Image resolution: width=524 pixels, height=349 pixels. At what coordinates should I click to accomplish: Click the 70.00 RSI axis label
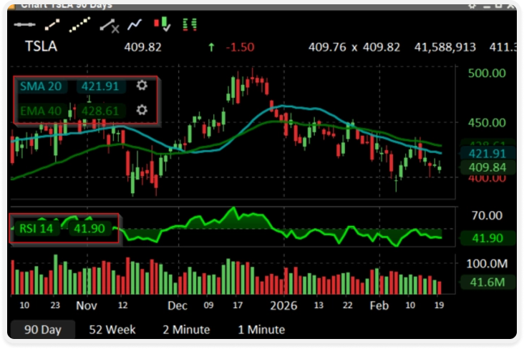(x=487, y=215)
